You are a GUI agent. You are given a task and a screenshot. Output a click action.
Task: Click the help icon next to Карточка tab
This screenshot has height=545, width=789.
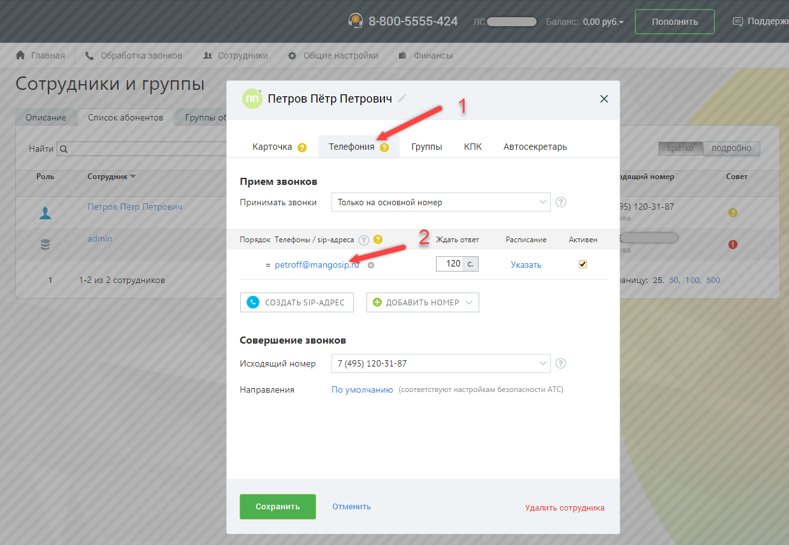pyautogui.click(x=302, y=147)
